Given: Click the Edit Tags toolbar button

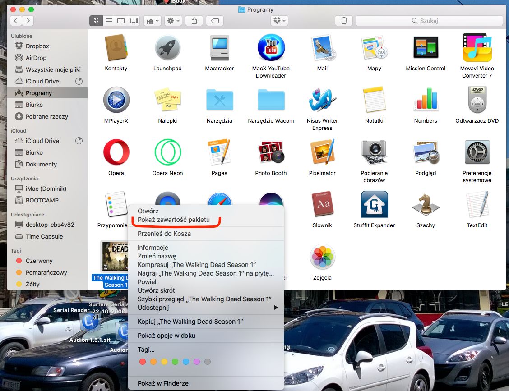Looking at the screenshot, I should (x=215, y=21).
